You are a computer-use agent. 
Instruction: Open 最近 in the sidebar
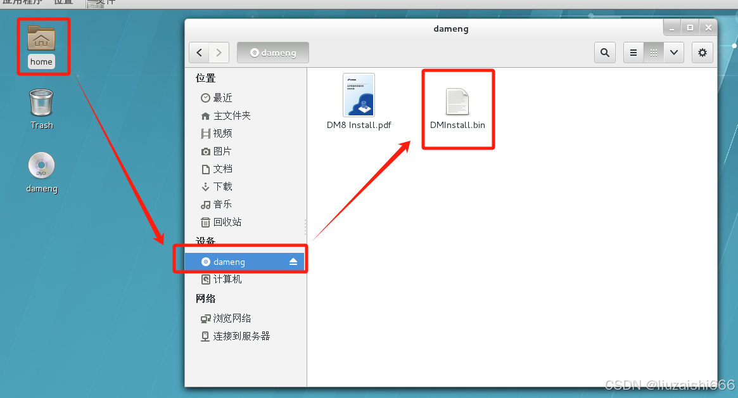pos(217,98)
